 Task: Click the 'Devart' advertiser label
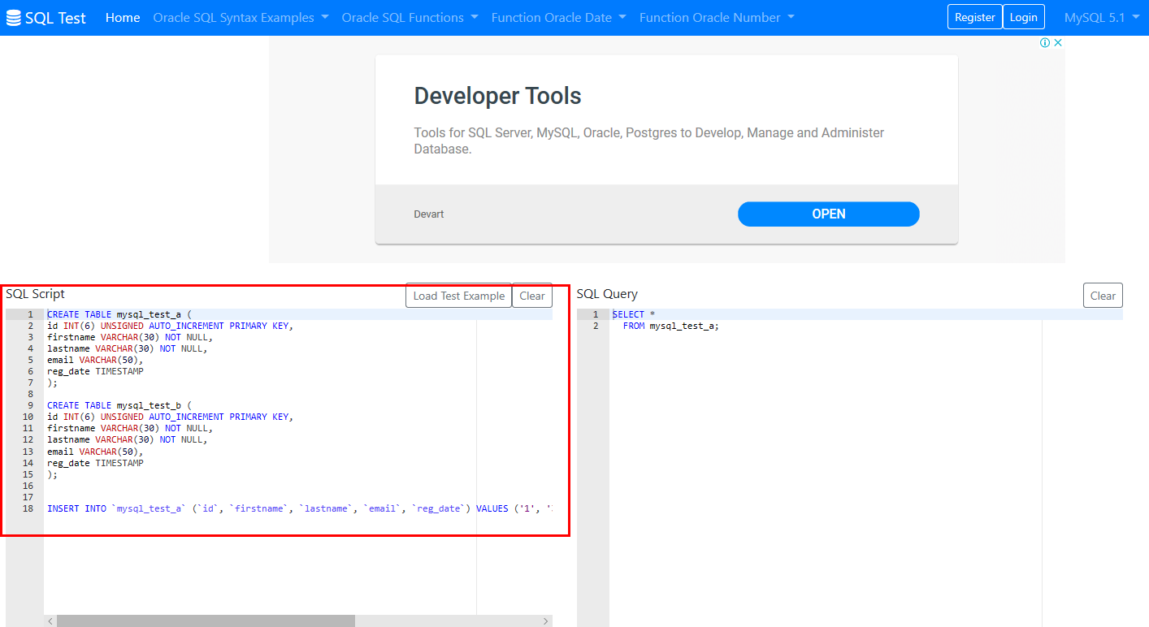429,214
